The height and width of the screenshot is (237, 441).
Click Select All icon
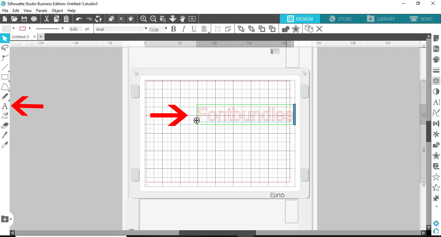[111, 19]
